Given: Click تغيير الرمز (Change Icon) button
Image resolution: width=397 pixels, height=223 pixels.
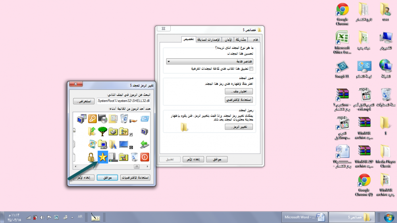Looking at the screenshot, I should click(x=239, y=127).
